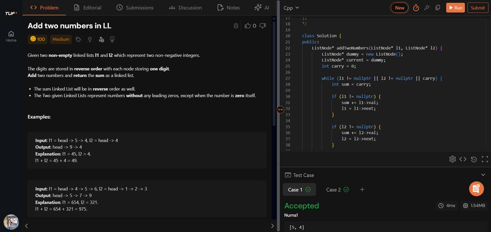Image resolution: width=491 pixels, height=232 pixels.
Task: Click the code brackets icon below editor
Action: click(463, 159)
